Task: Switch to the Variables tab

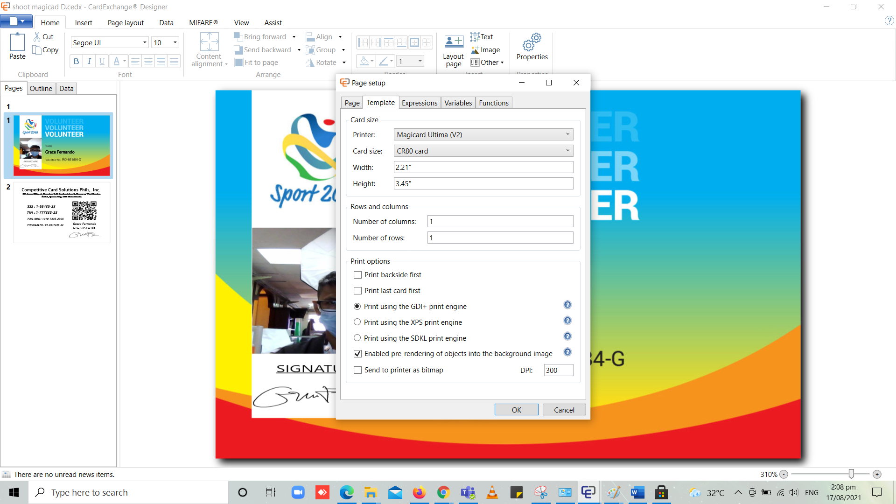Action: [x=458, y=103]
